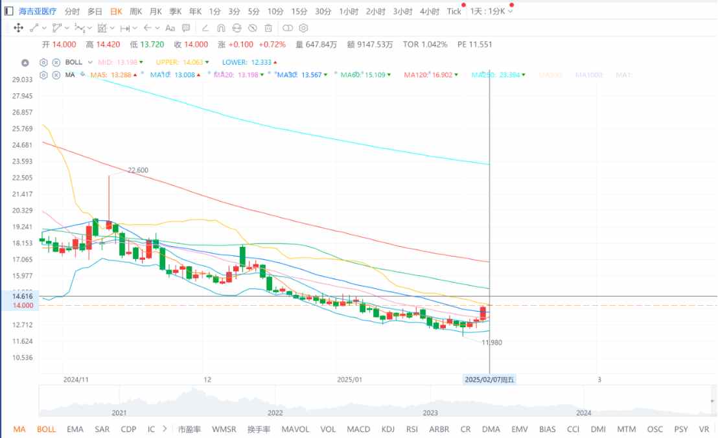Toggle the KDJ indicator on

coord(388,429)
